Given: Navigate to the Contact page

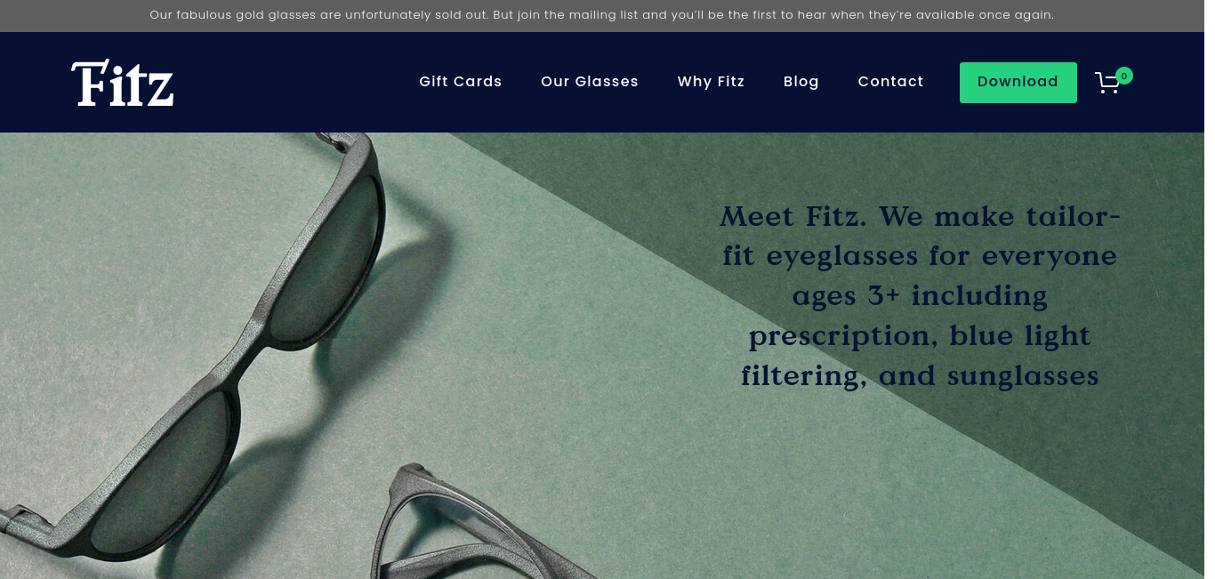Looking at the screenshot, I should tap(890, 82).
